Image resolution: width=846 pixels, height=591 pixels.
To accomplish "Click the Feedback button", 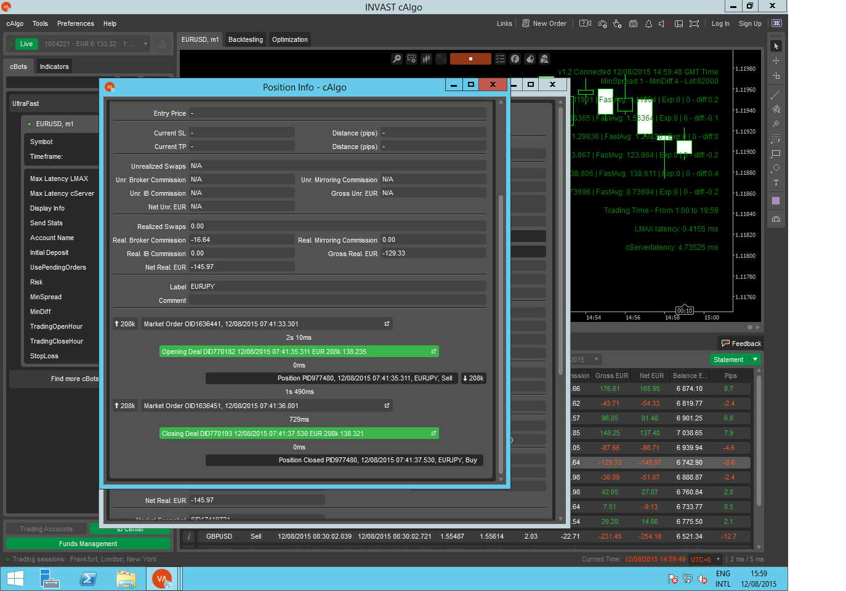I will coord(741,344).
